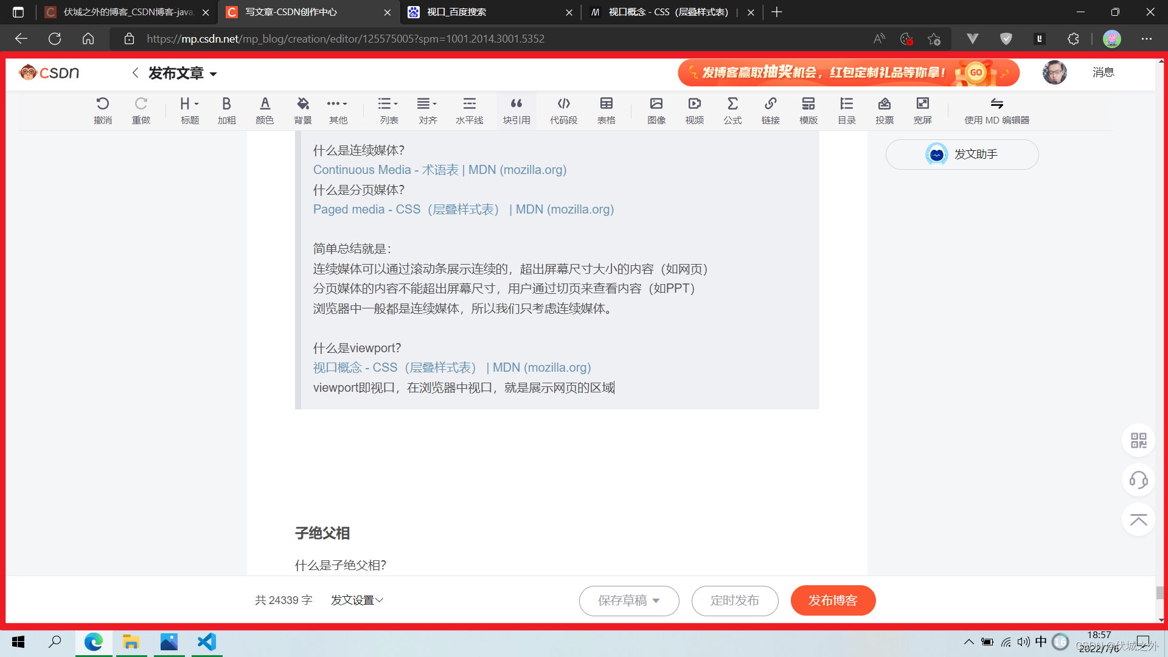This screenshot has width=1168, height=657.
Task: Open 保存草稿 dropdown arrow
Action: click(x=656, y=600)
